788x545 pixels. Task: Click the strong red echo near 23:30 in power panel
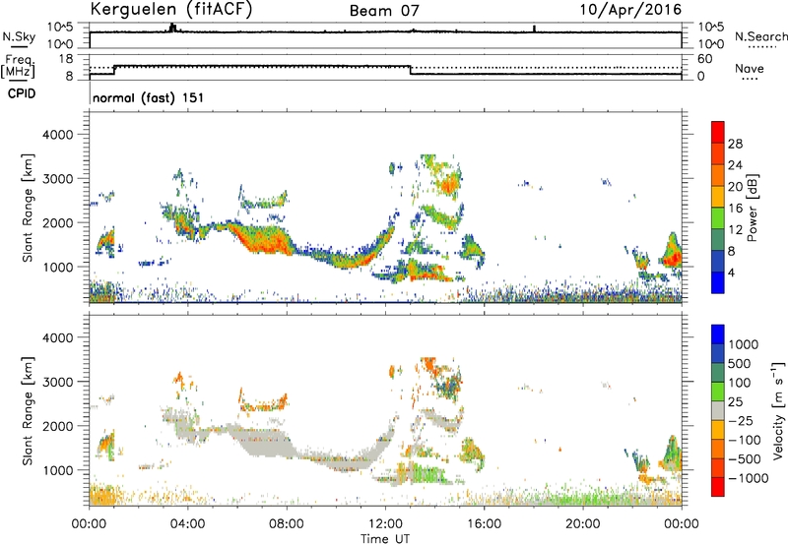coord(672,259)
